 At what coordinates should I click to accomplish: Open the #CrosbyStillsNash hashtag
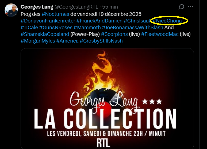101,41
